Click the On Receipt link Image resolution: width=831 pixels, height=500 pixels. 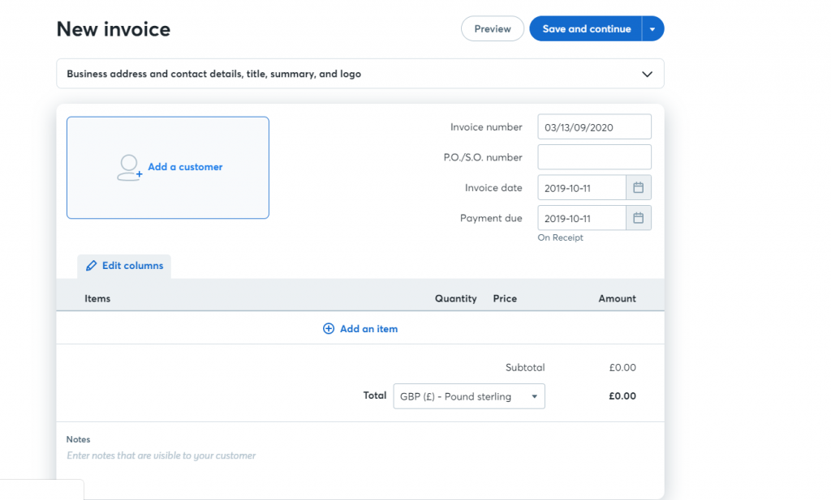click(560, 237)
